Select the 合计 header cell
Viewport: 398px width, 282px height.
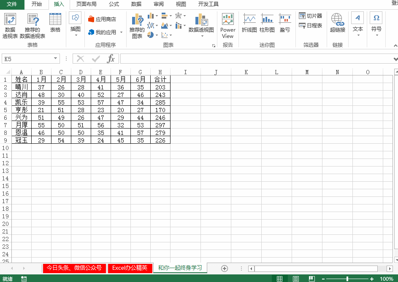pyautogui.click(x=160, y=79)
